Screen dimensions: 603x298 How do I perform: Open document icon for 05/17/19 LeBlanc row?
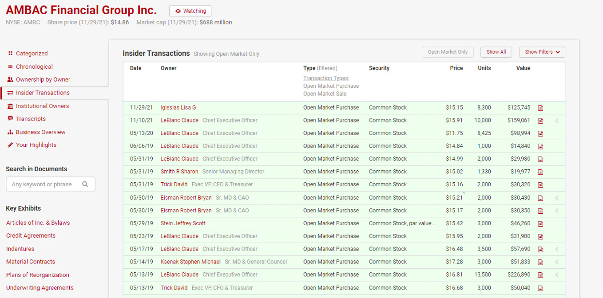[x=540, y=250]
